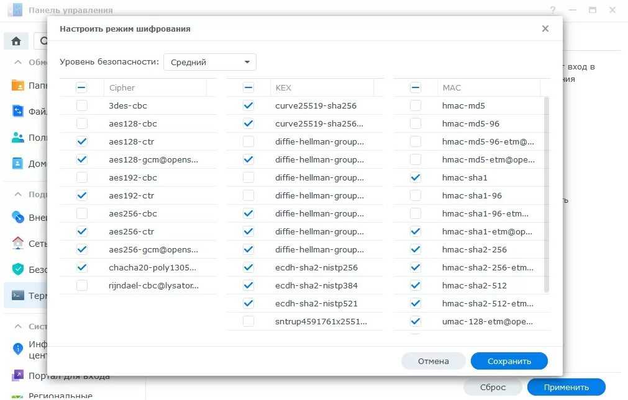Collapse the Под... section chevron in sidebar
This screenshot has width=628, height=400.
point(17,194)
